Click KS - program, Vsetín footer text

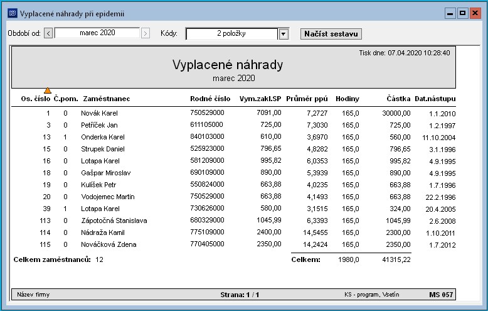(371, 295)
